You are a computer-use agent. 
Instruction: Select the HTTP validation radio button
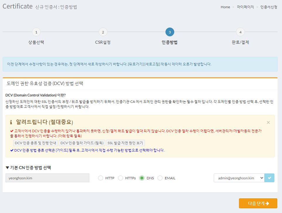click(x=101, y=178)
